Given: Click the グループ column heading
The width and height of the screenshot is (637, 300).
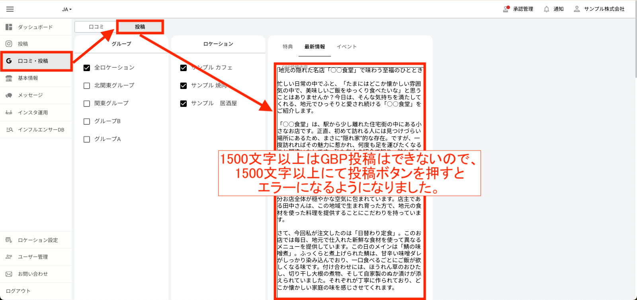Looking at the screenshot, I should click(121, 44).
